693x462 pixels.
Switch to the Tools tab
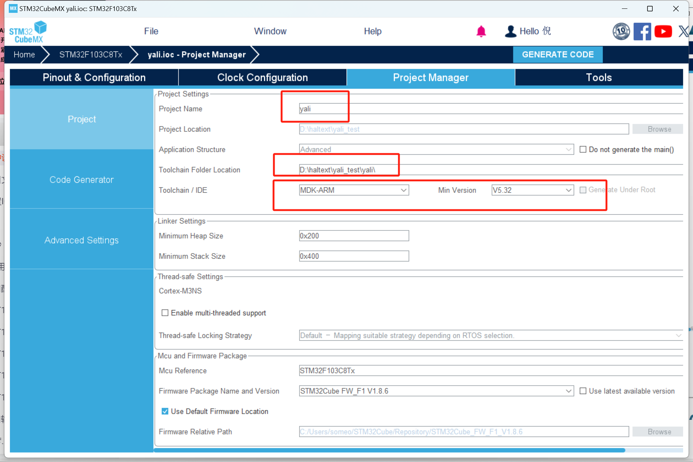tap(599, 77)
